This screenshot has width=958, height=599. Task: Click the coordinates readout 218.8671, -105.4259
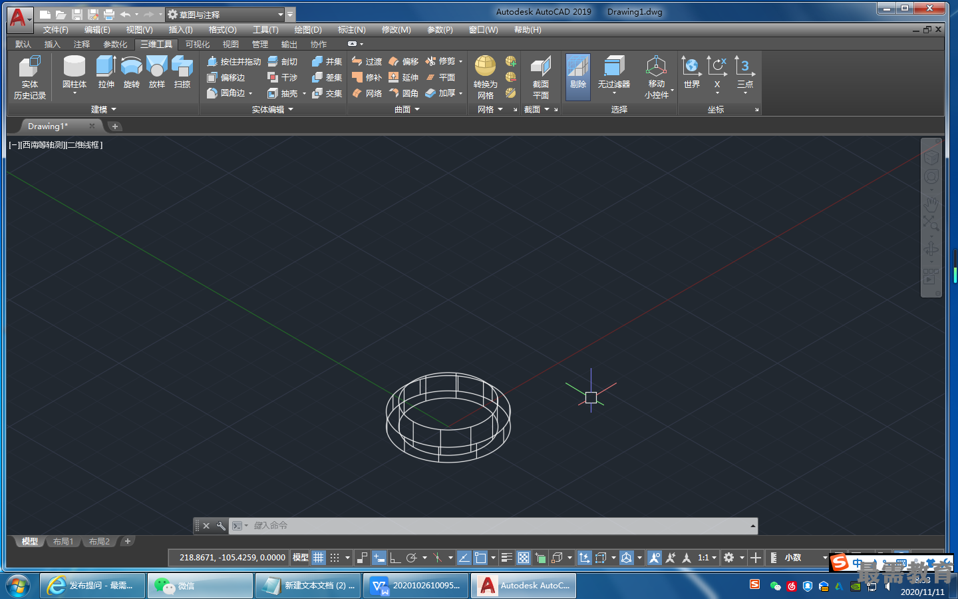click(x=232, y=558)
